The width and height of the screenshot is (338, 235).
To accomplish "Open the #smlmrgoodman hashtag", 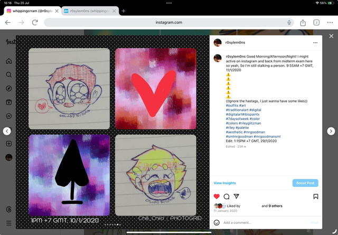I will click(239, 136).
